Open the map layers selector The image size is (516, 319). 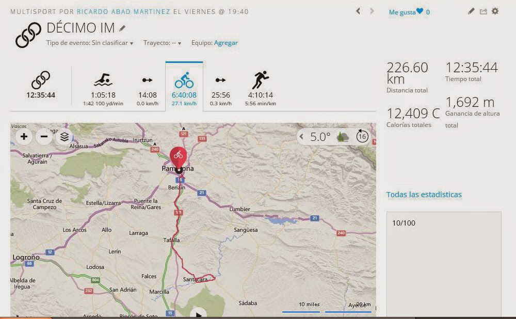tap(64, 137)
